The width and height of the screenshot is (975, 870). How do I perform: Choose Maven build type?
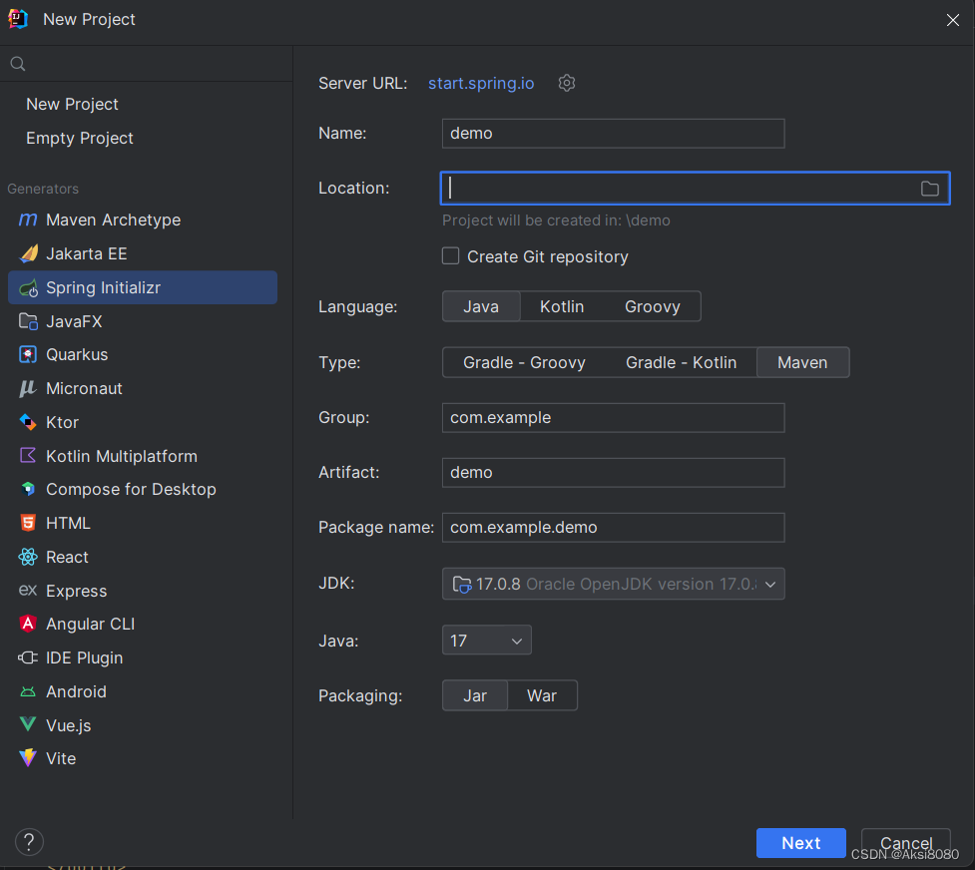[x=802, y=362]
